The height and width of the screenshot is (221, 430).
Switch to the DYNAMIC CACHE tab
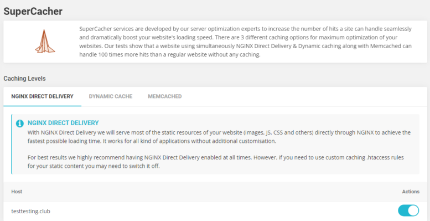111,96
